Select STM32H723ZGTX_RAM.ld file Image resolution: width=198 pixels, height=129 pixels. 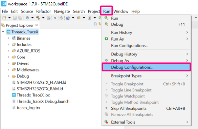click(40, 89)
